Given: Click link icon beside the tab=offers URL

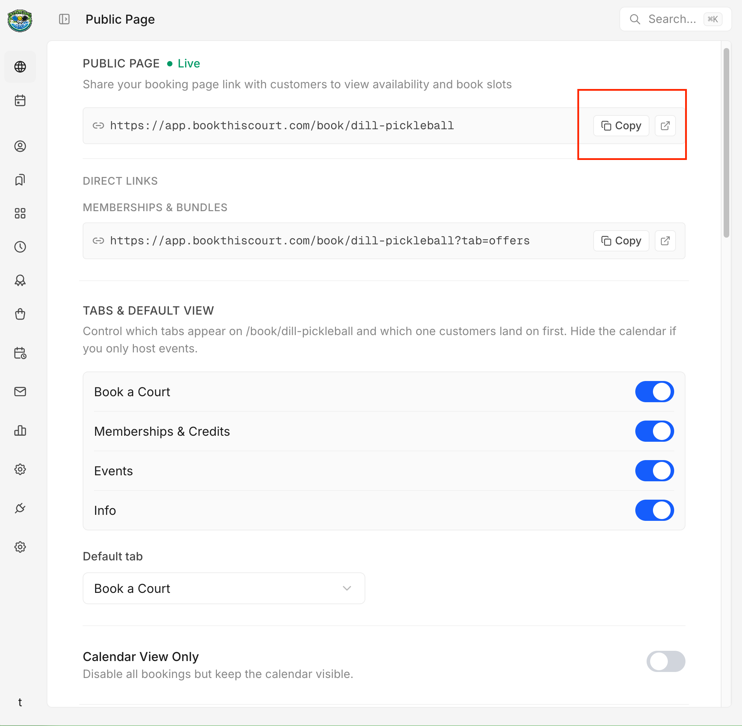Looking at the screenshot, I should [99, 240].
